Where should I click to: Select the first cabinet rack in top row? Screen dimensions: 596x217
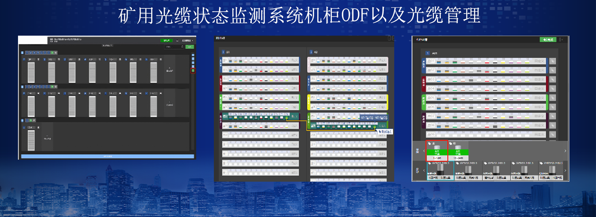click(x=31, y=72)
